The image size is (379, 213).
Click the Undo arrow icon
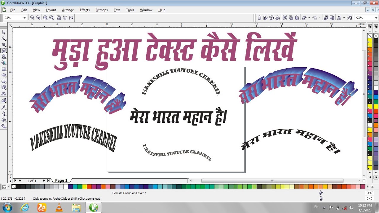point(304,18)
